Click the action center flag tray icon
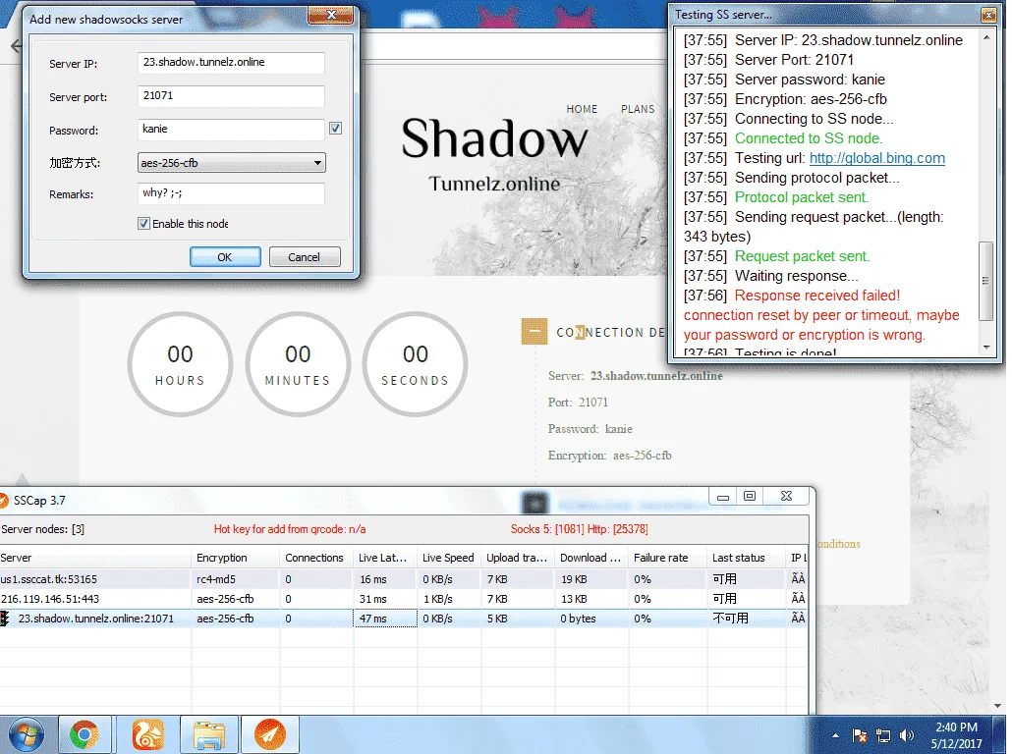Screen dimensions: 1012x754 pos(859,736)
